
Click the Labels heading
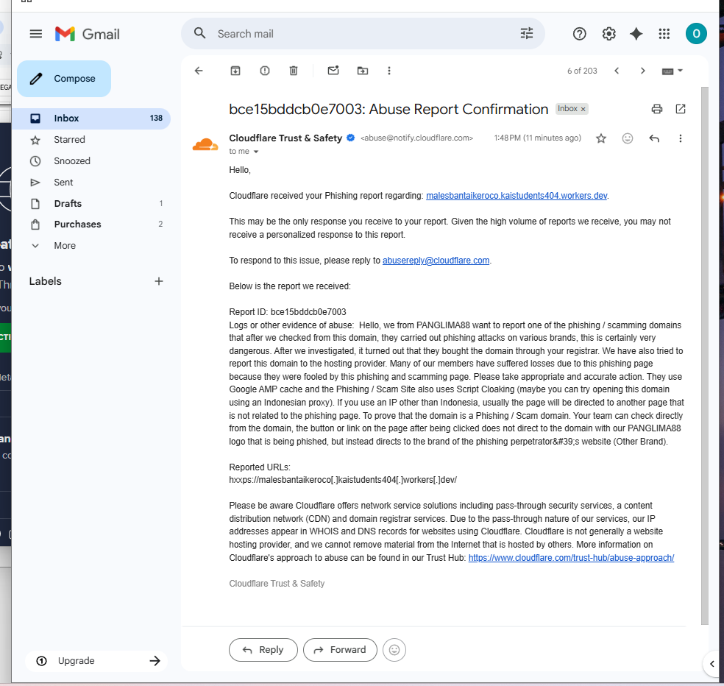coord(46,281)
